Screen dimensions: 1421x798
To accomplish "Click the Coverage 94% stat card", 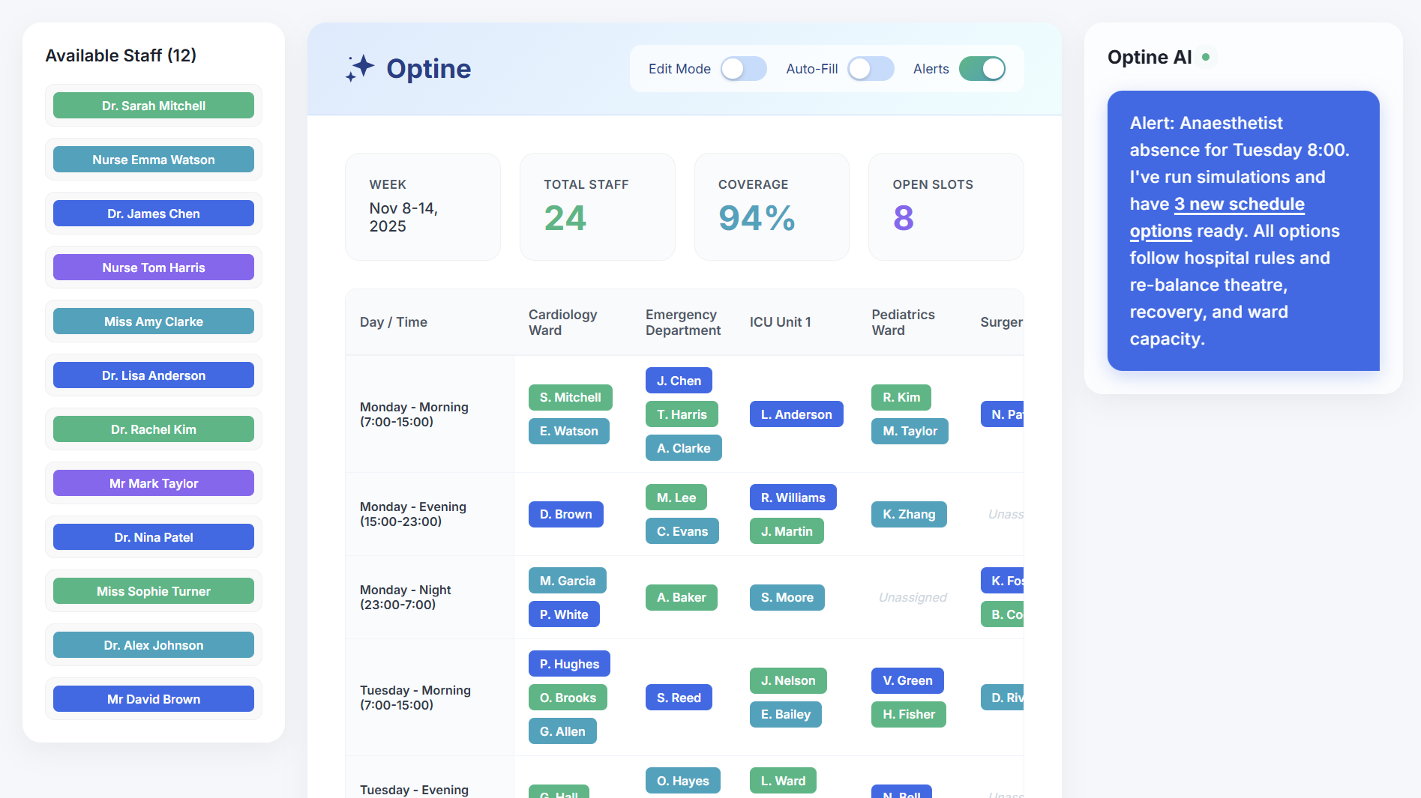I will tap(772, 207).
